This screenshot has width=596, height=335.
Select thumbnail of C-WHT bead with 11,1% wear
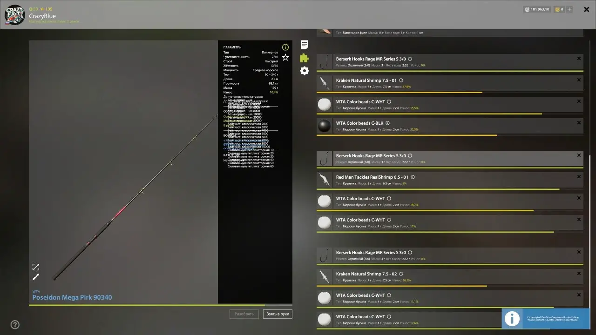point(324,298)
